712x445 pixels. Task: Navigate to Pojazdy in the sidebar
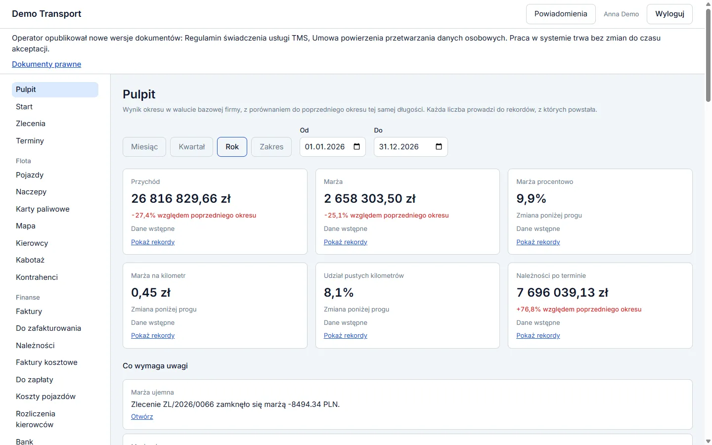pos(55,175)
